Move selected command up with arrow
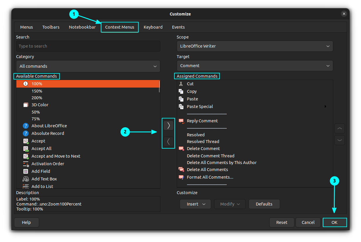 [x=339, y=128]
